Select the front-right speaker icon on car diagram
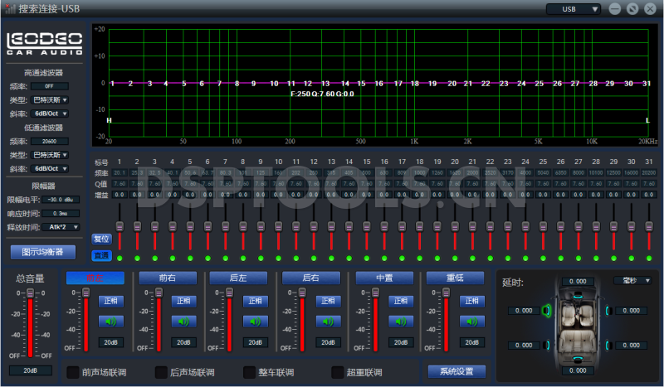The width and height of the screenshot is (664, 387). pos(608,311)
